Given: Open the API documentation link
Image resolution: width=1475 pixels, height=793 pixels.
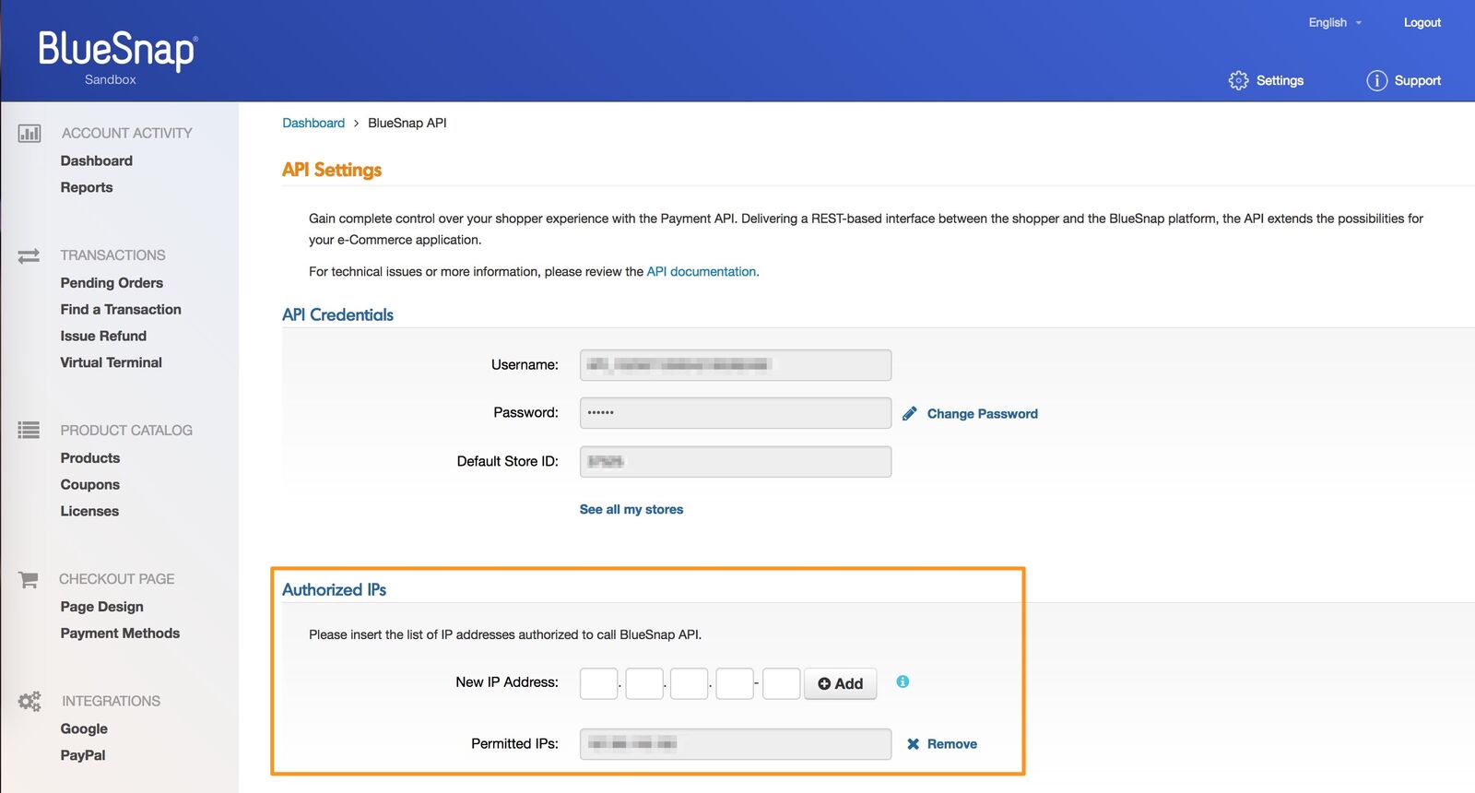Looking at the screenshot, I should (x=702, y=271).
